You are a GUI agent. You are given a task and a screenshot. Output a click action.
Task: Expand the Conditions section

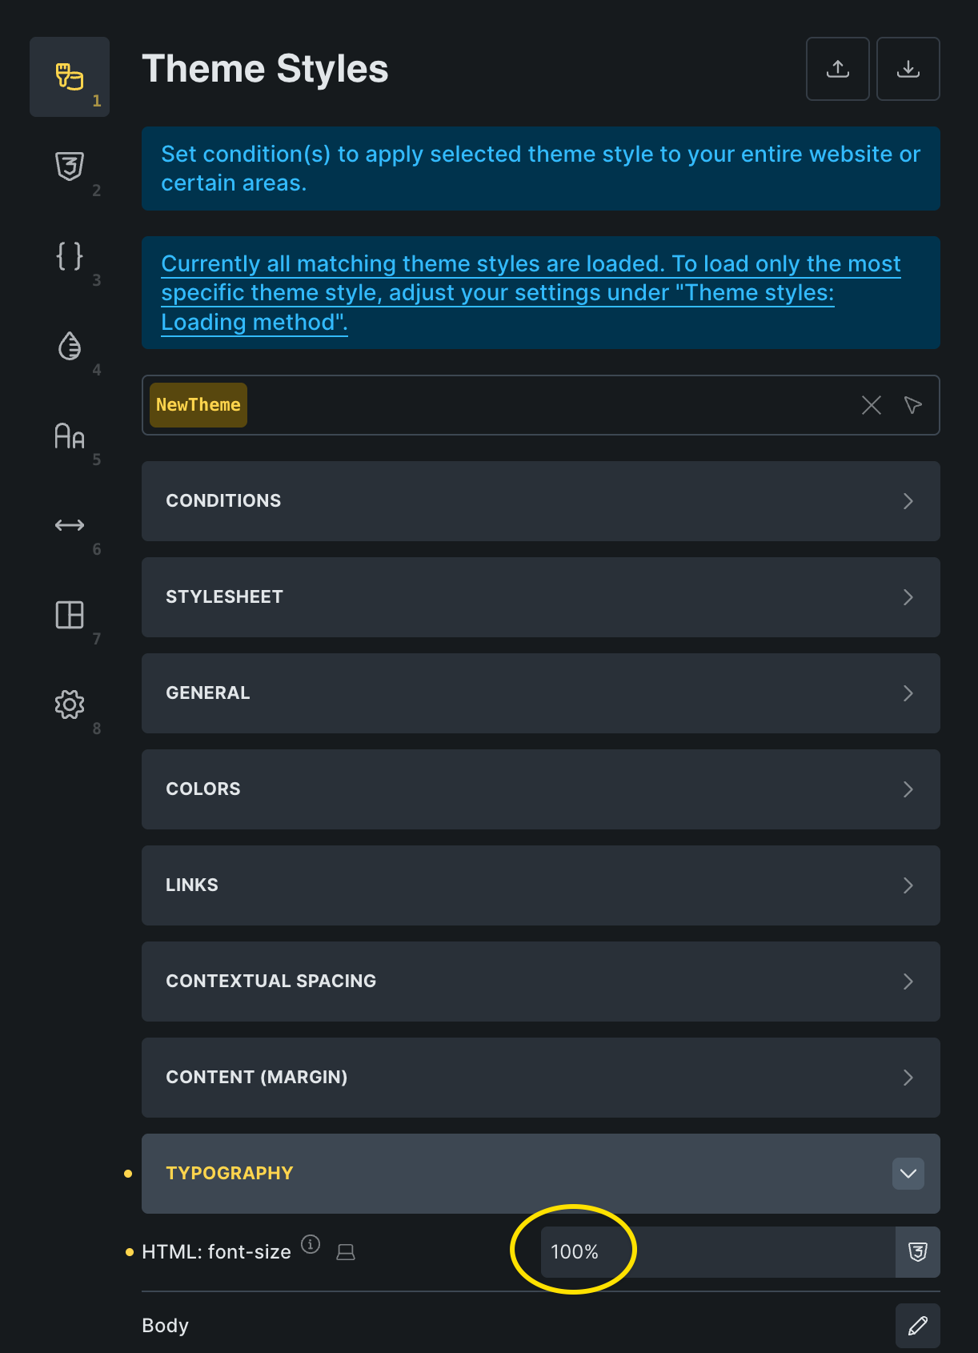(x=540, y=501)
